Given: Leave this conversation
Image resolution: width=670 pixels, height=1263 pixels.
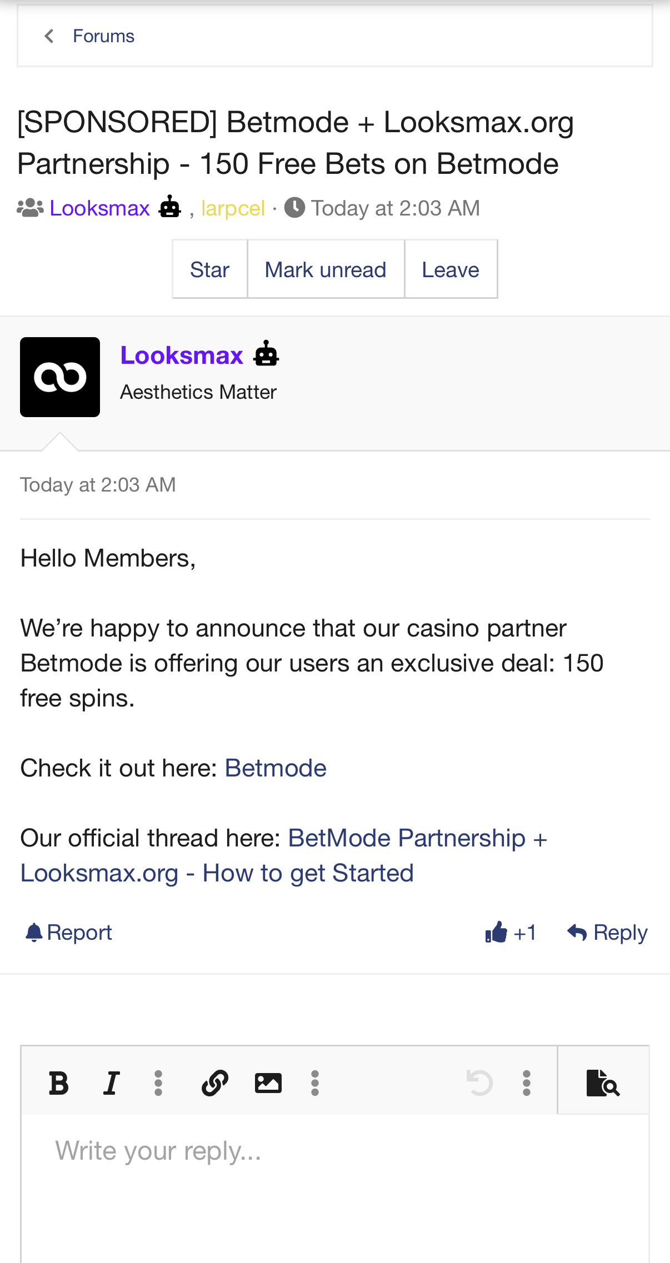Looking at the screenshot, I should [x=451, y=269].
